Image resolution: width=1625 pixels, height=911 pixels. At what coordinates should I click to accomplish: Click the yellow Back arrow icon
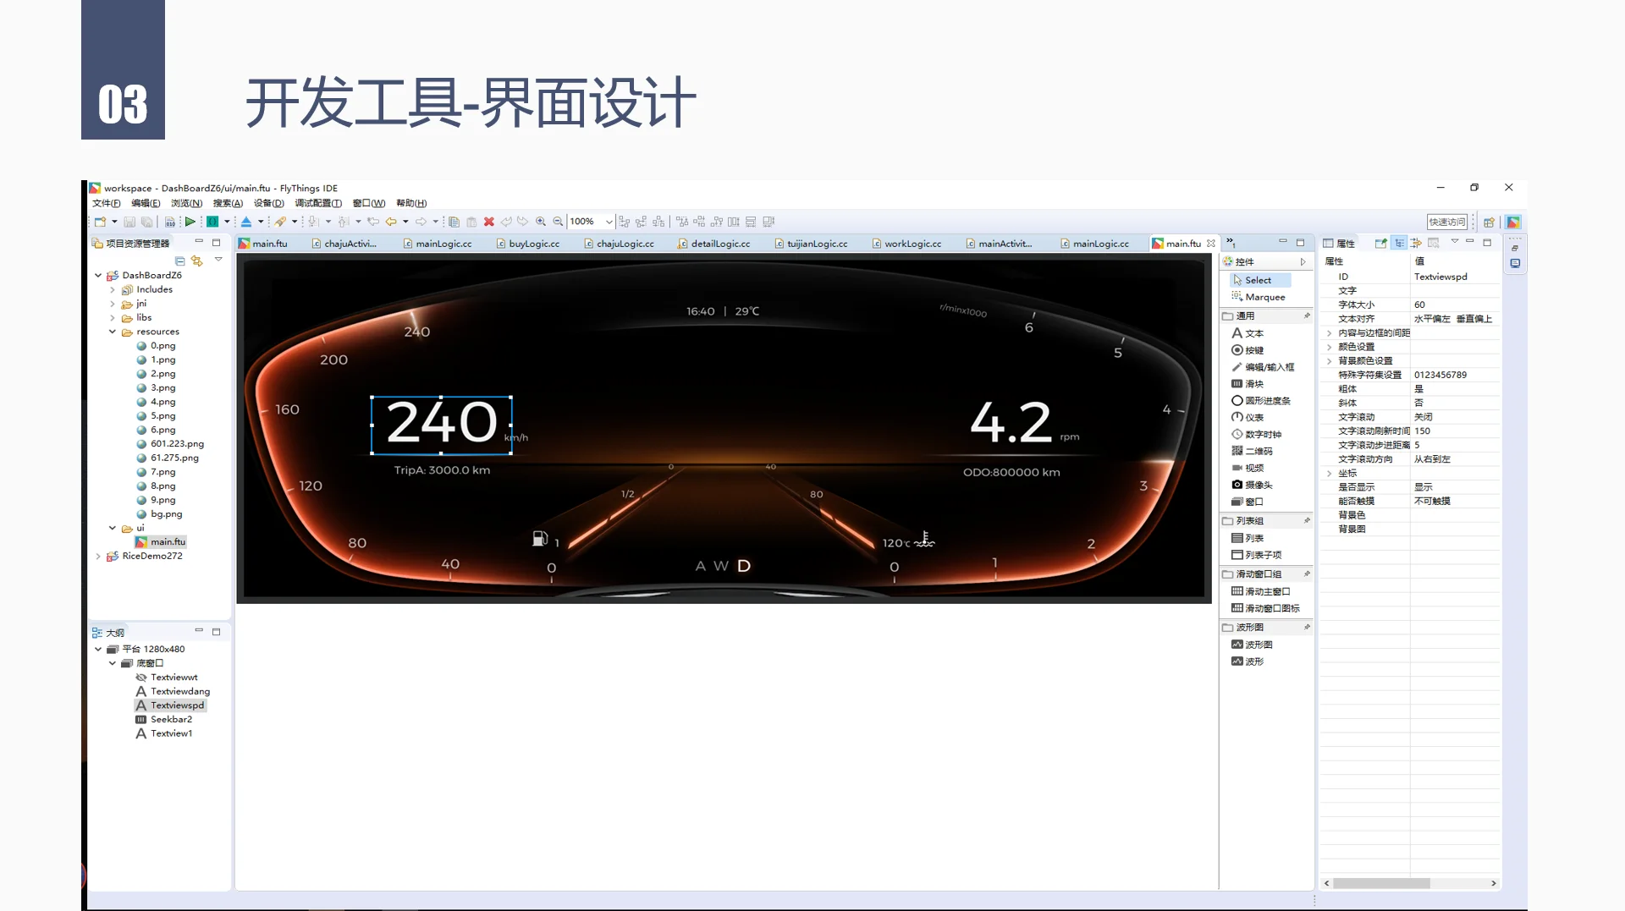(391, 222)
